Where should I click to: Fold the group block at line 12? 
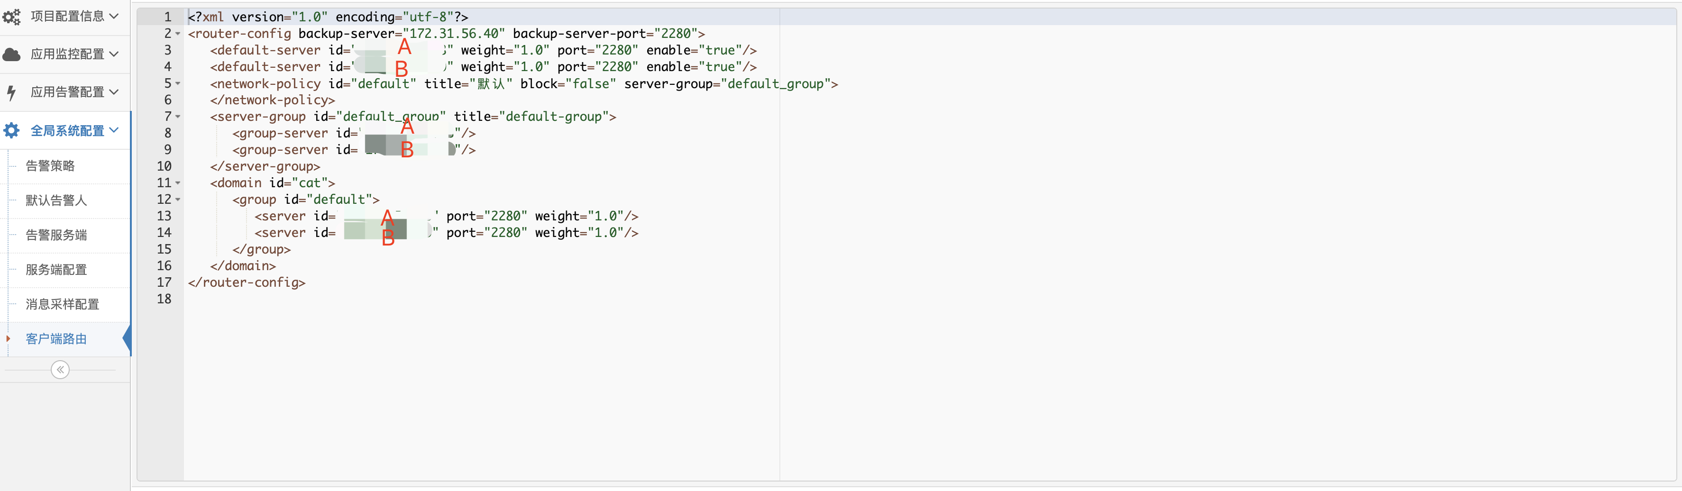point(178,200)
